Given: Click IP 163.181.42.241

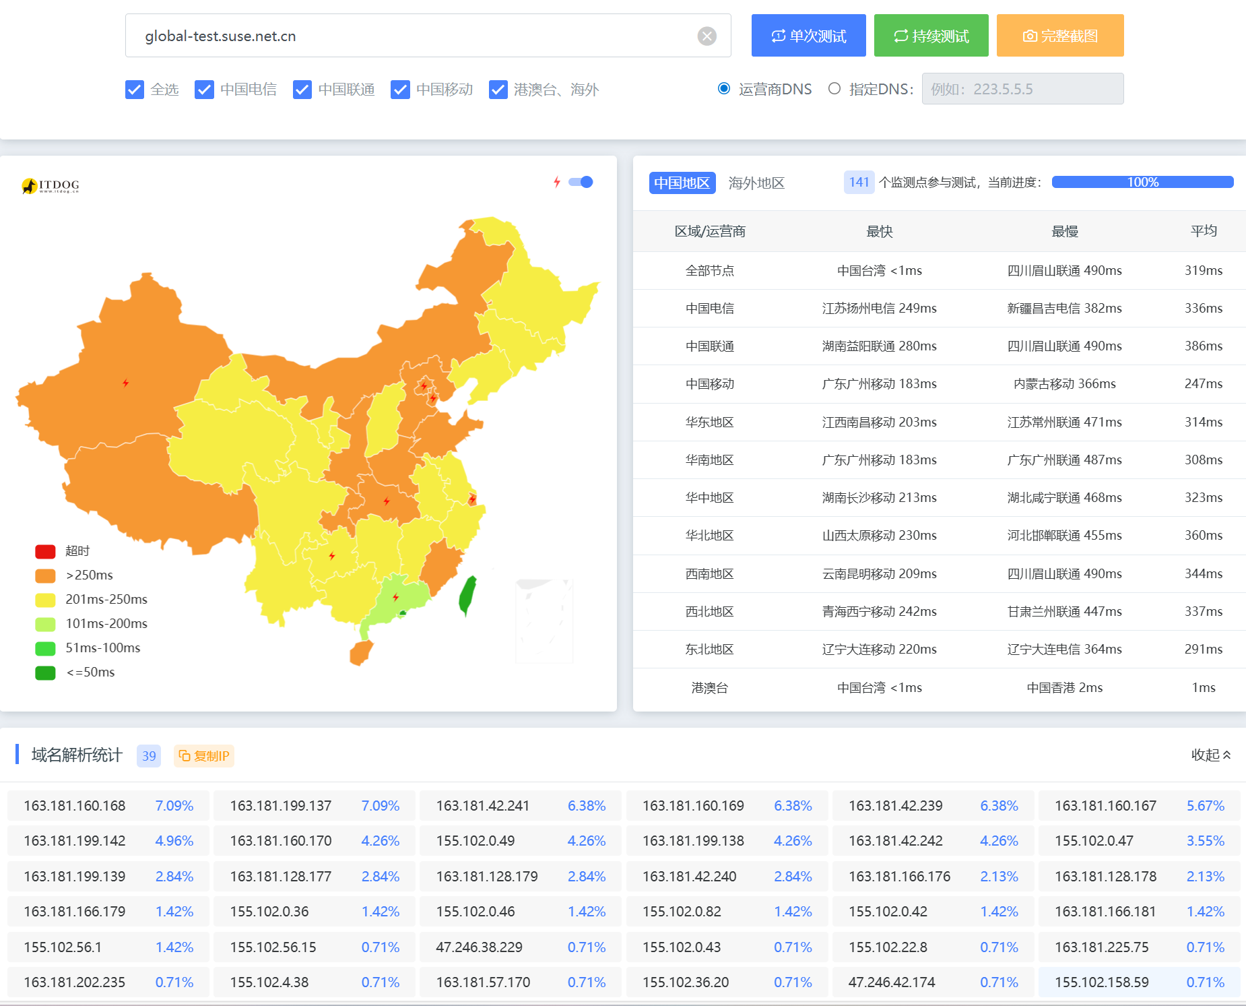Looking at the screenshot, I should [483, 806].
